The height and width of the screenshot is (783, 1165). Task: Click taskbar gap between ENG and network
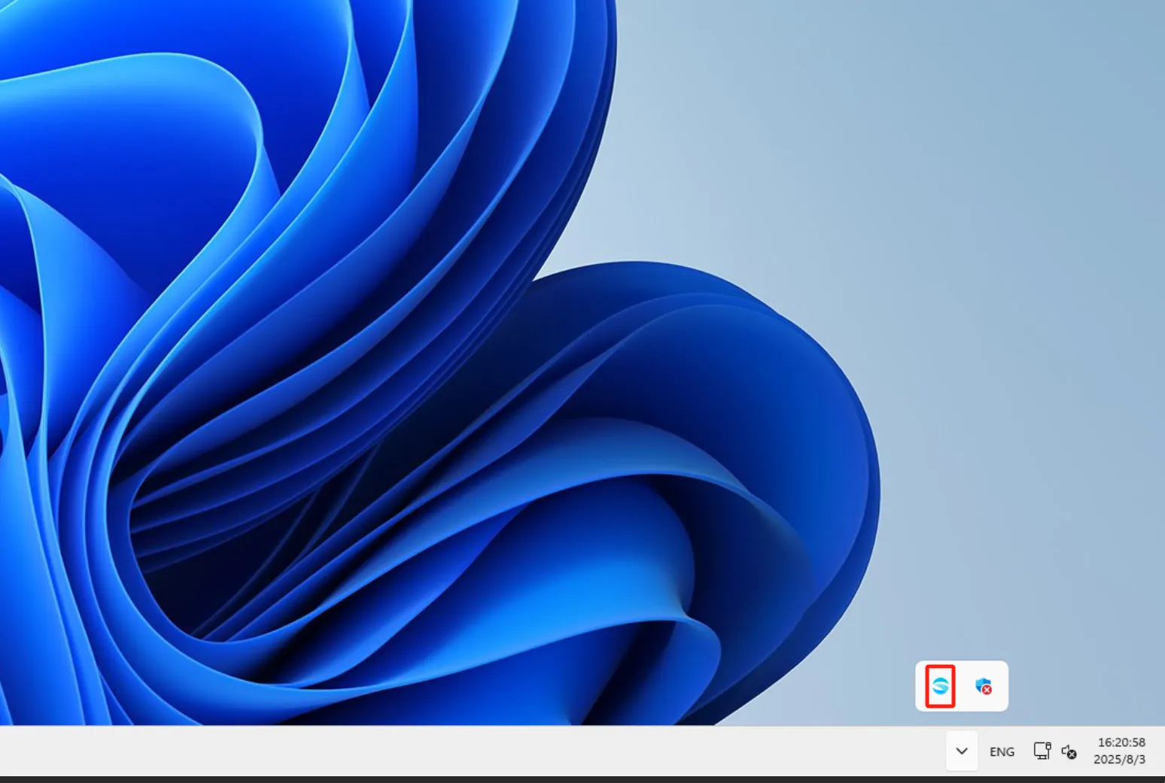pos(1024,751)
